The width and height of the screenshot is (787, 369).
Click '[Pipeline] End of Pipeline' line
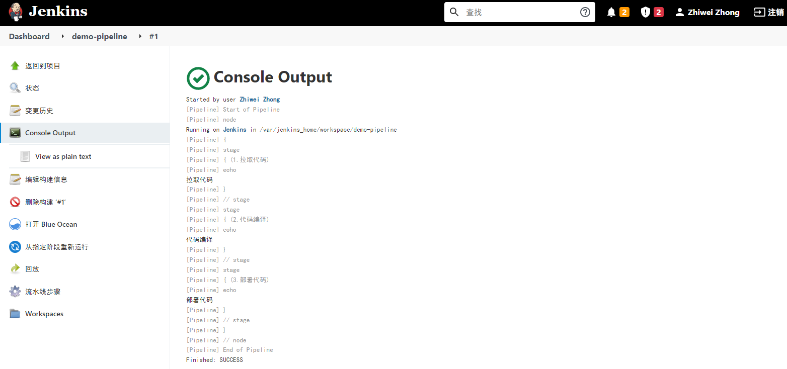(x=229, y=350)
